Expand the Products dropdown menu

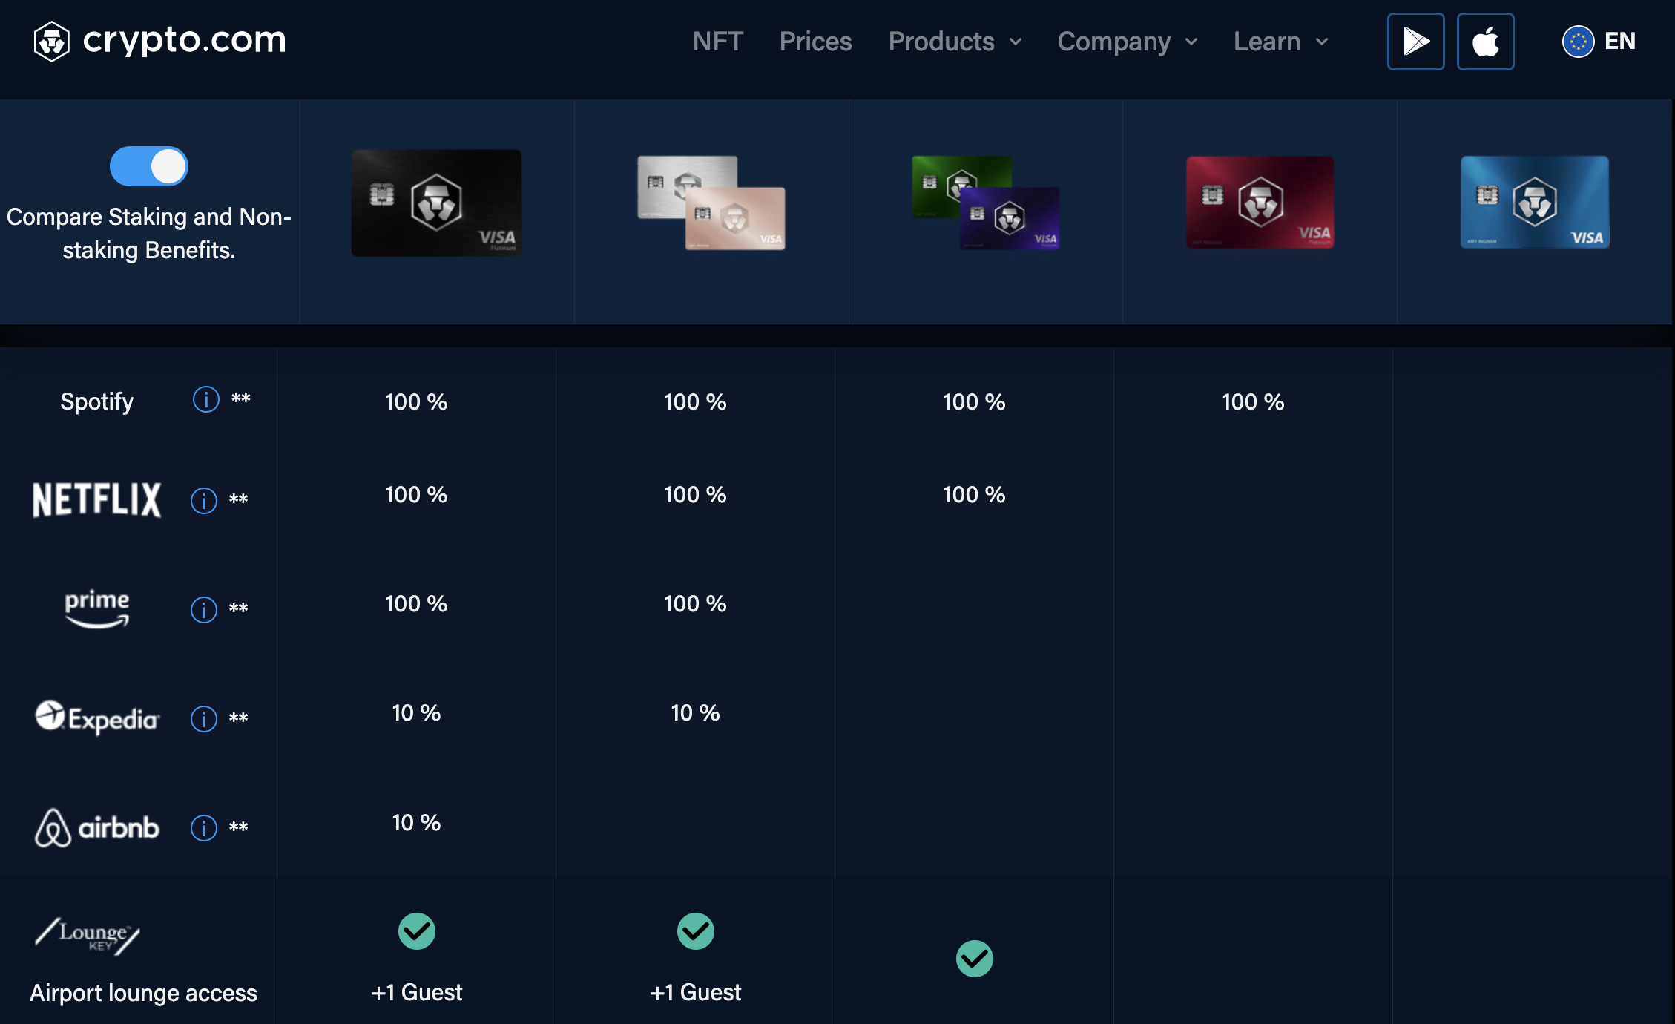click(955, 42)
